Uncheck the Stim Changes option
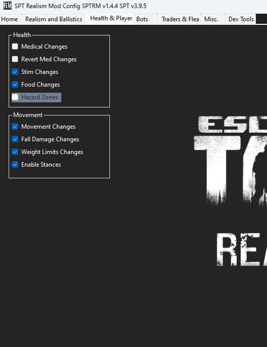This screenshot has width=267, height=347. [x=15, y=72]
